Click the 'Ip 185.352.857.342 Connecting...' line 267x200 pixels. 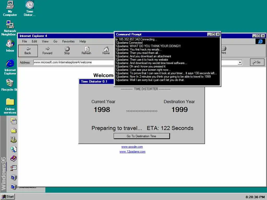[x=136, y=39]
